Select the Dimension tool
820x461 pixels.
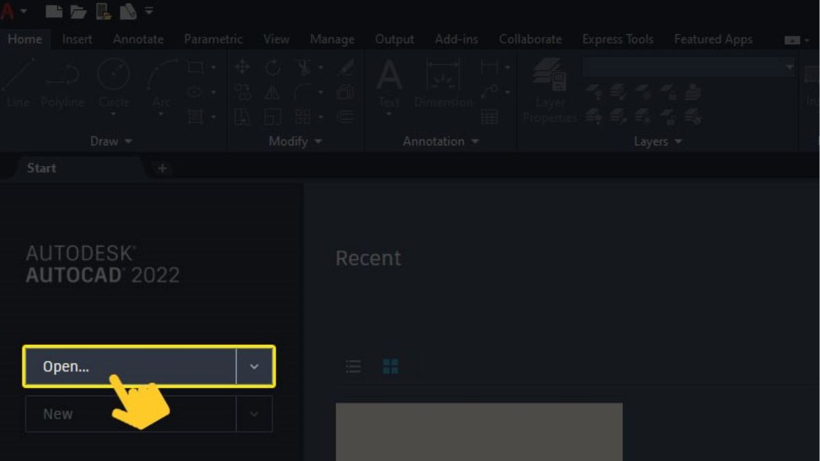pyautogui.click(x=443, y=82)
